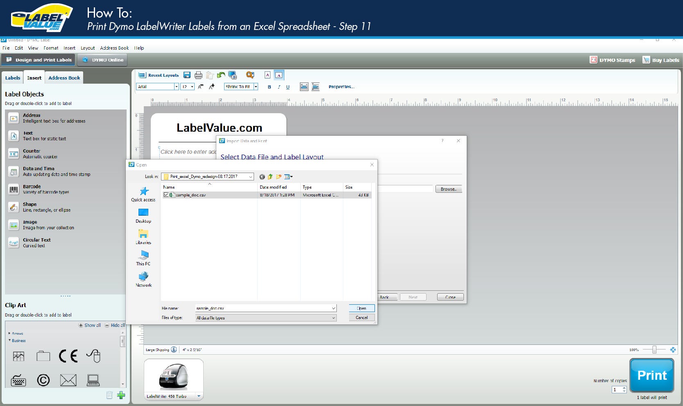Click the green undo arrow icon

pyautogui.click(x=221, y=75)
